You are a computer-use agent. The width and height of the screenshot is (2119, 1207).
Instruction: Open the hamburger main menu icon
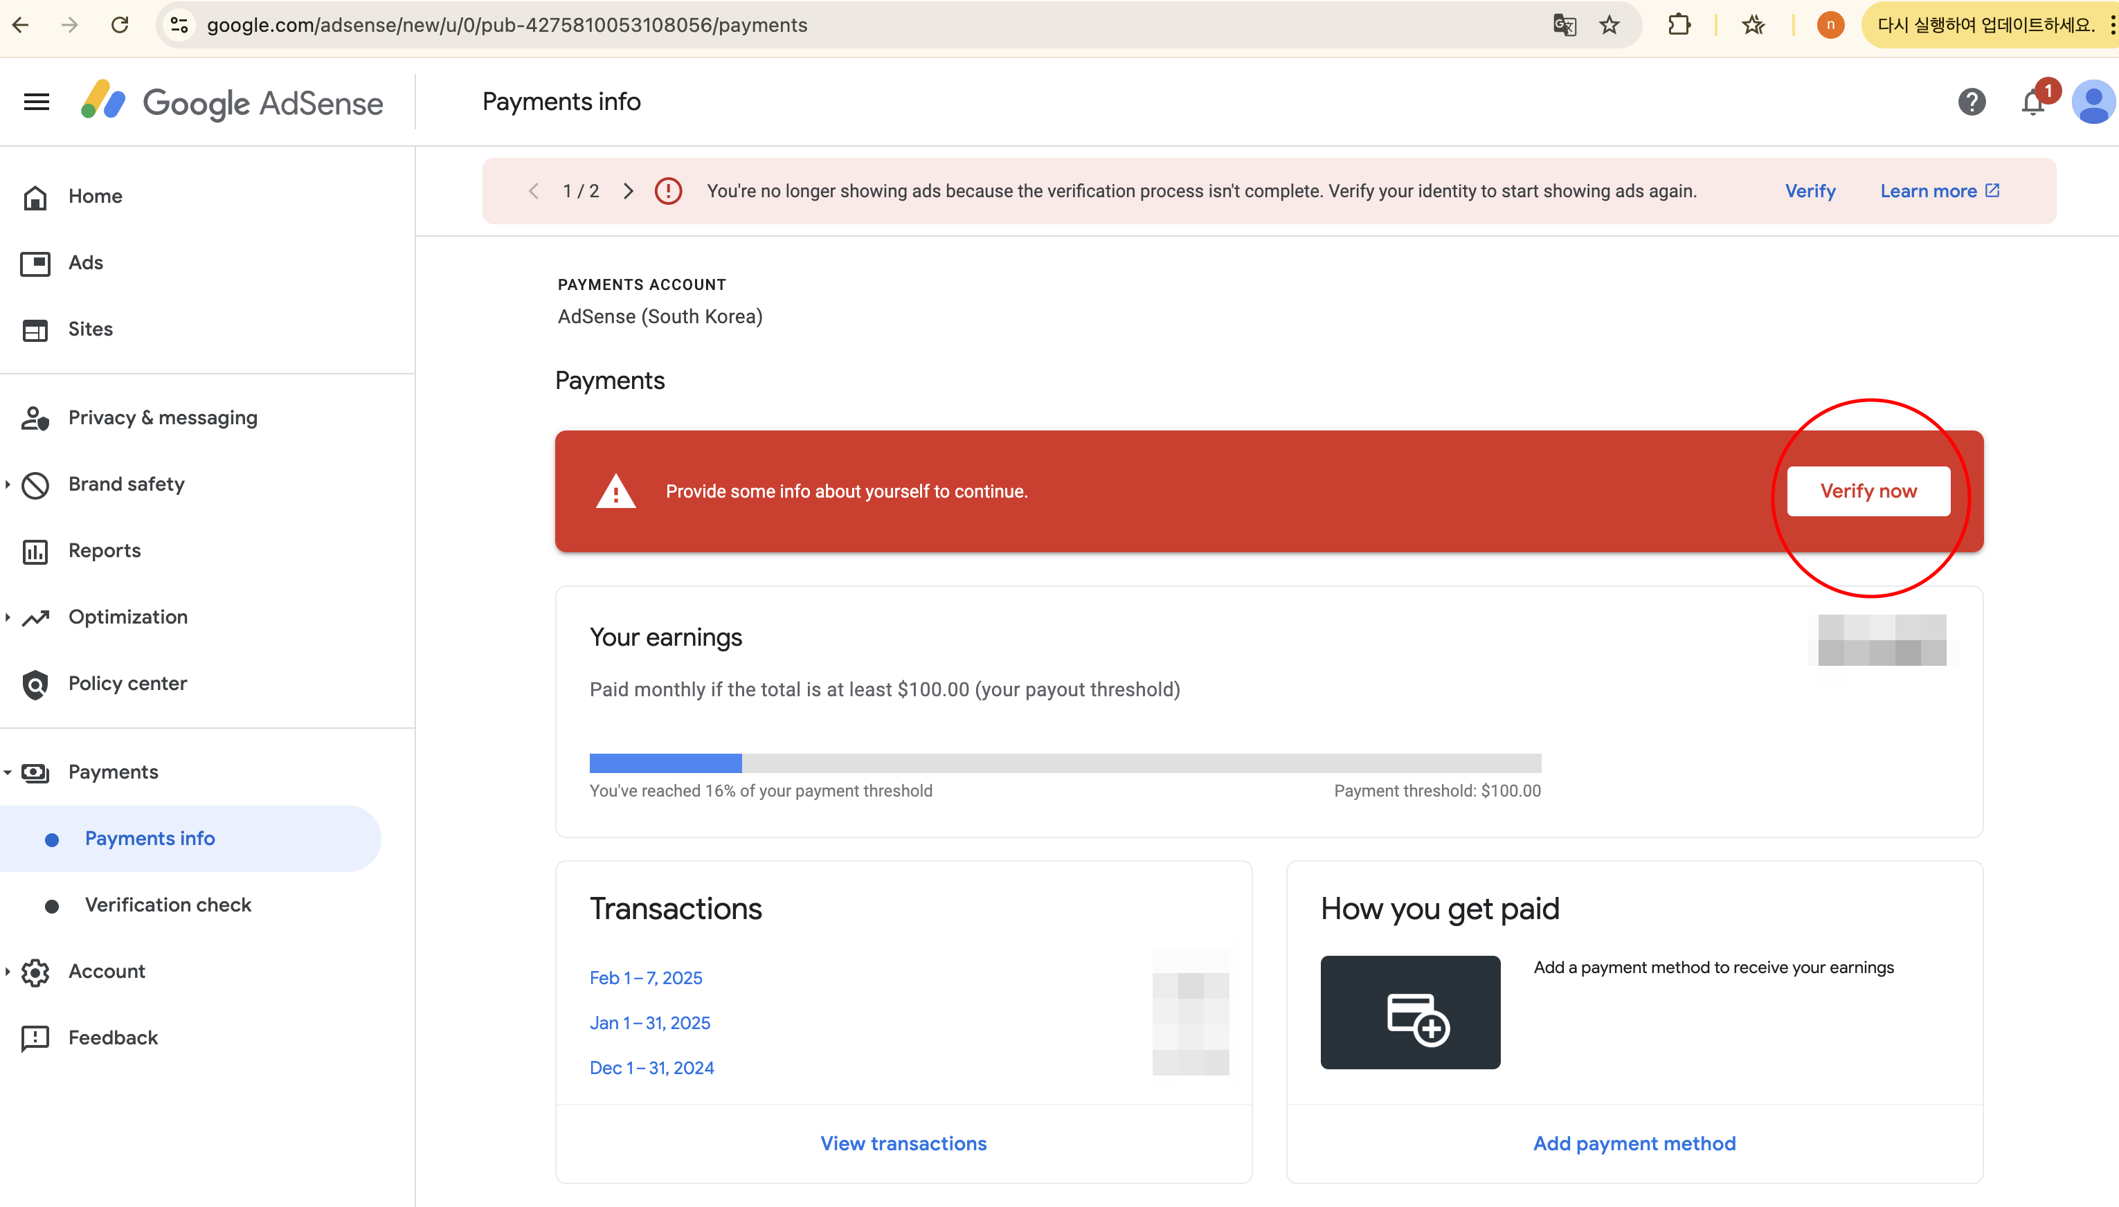coord(37,102)
